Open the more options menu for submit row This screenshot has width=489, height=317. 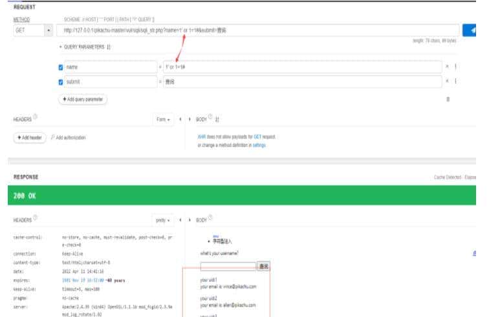point(455,81)
